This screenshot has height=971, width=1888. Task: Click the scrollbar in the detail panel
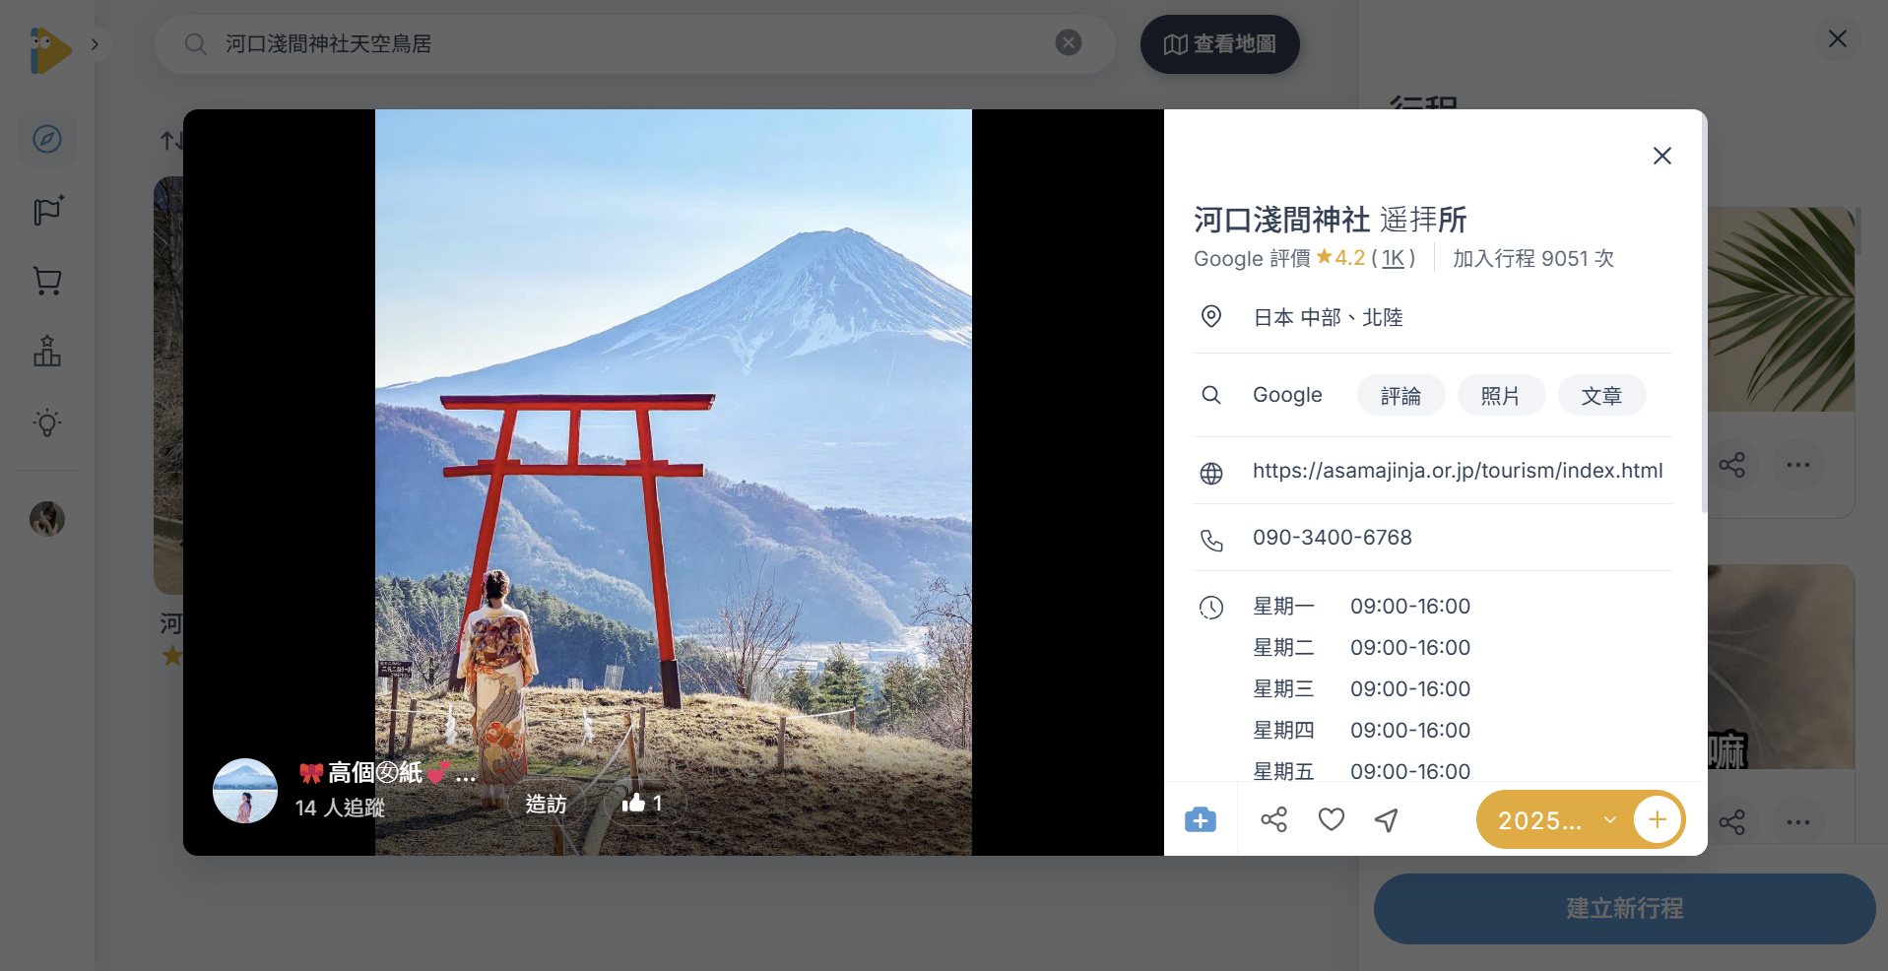pyautogui.click(x=1704, y=315)
